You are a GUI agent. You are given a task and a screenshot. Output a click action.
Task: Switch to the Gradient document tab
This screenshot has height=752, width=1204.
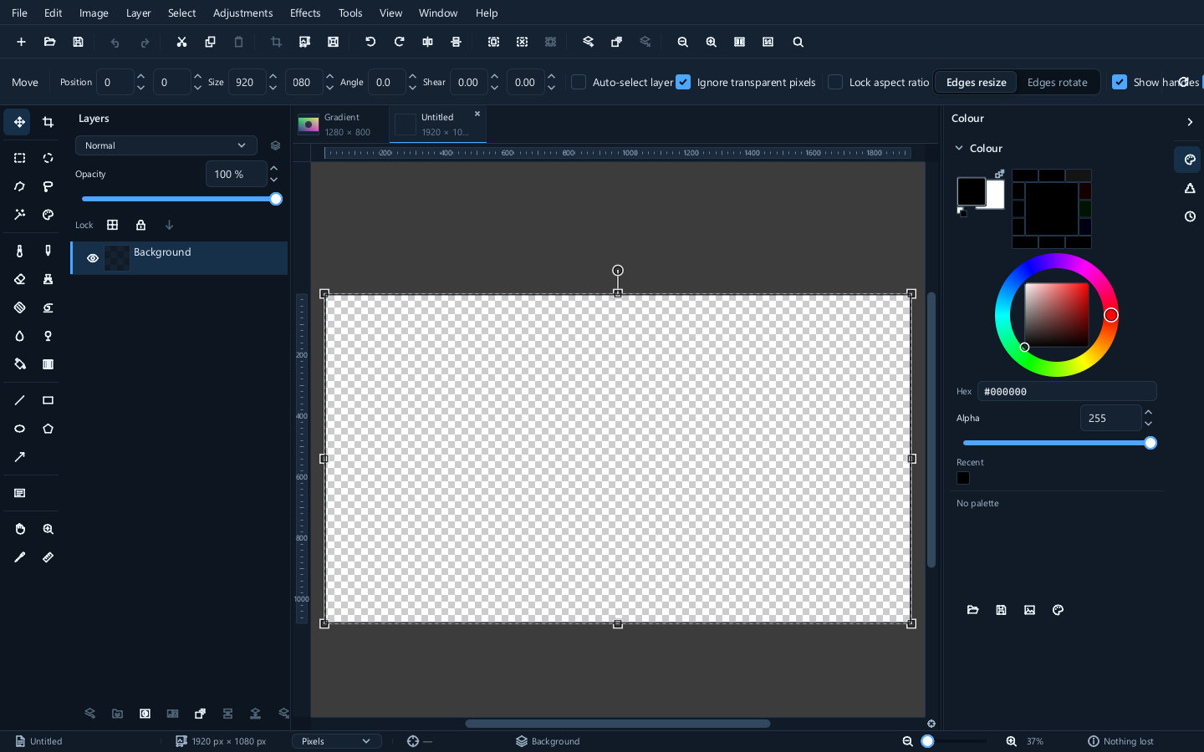[x=339, y=124]
